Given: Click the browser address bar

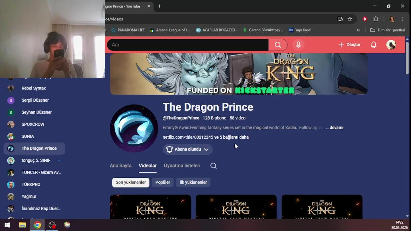Looking at the screenshot, I should [218, 19].
